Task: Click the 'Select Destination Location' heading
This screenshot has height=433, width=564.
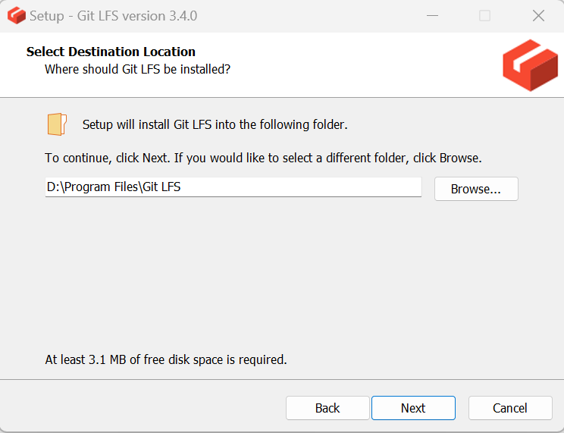Action: pyautogui.click(x=111, y=52)
